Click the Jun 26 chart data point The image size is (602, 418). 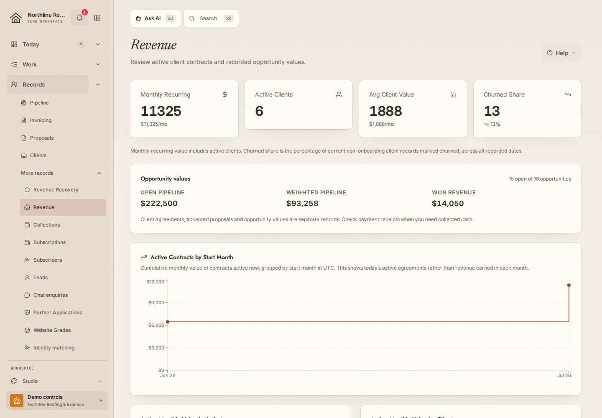168,322
